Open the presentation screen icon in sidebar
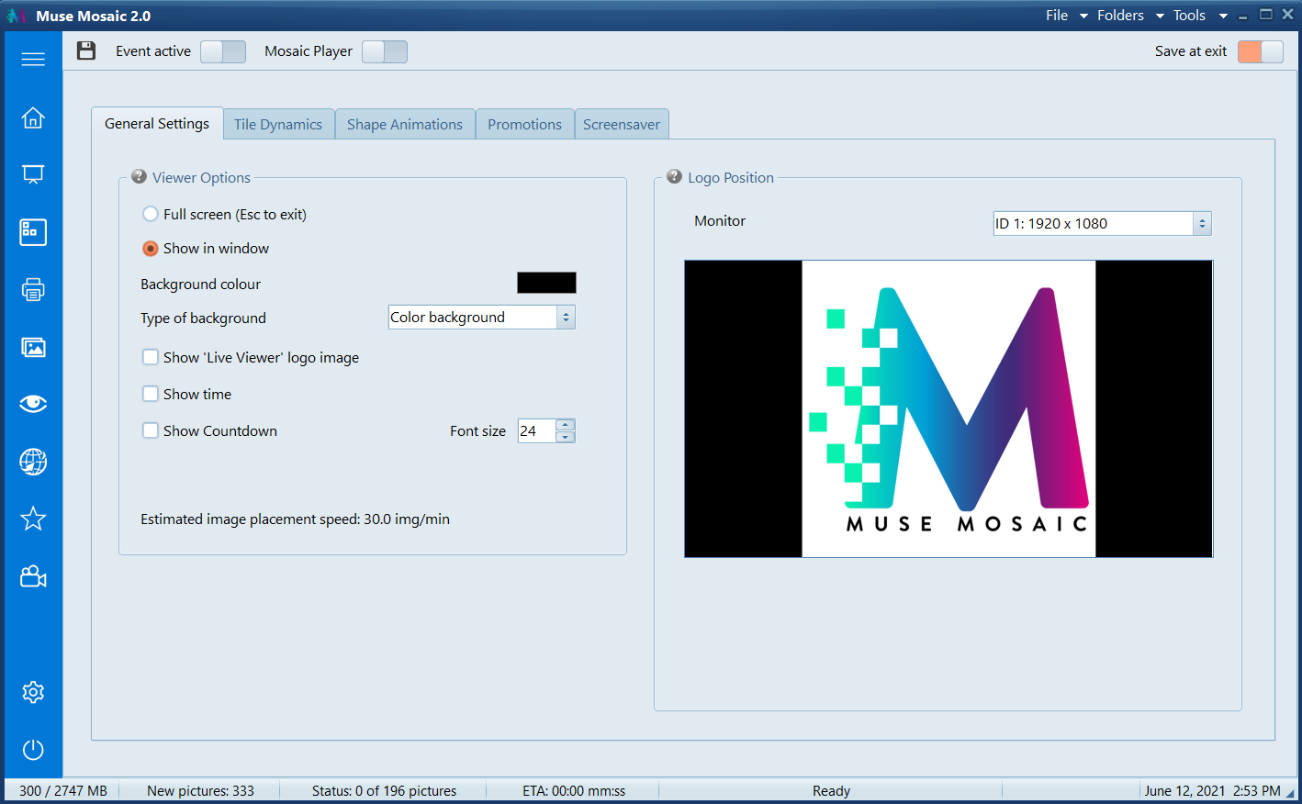Image resolution: width=1302 pixels, height=804 pixels. (x=33, y=174)
